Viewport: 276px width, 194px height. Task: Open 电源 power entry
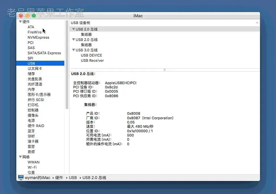(x=31, y=121)
